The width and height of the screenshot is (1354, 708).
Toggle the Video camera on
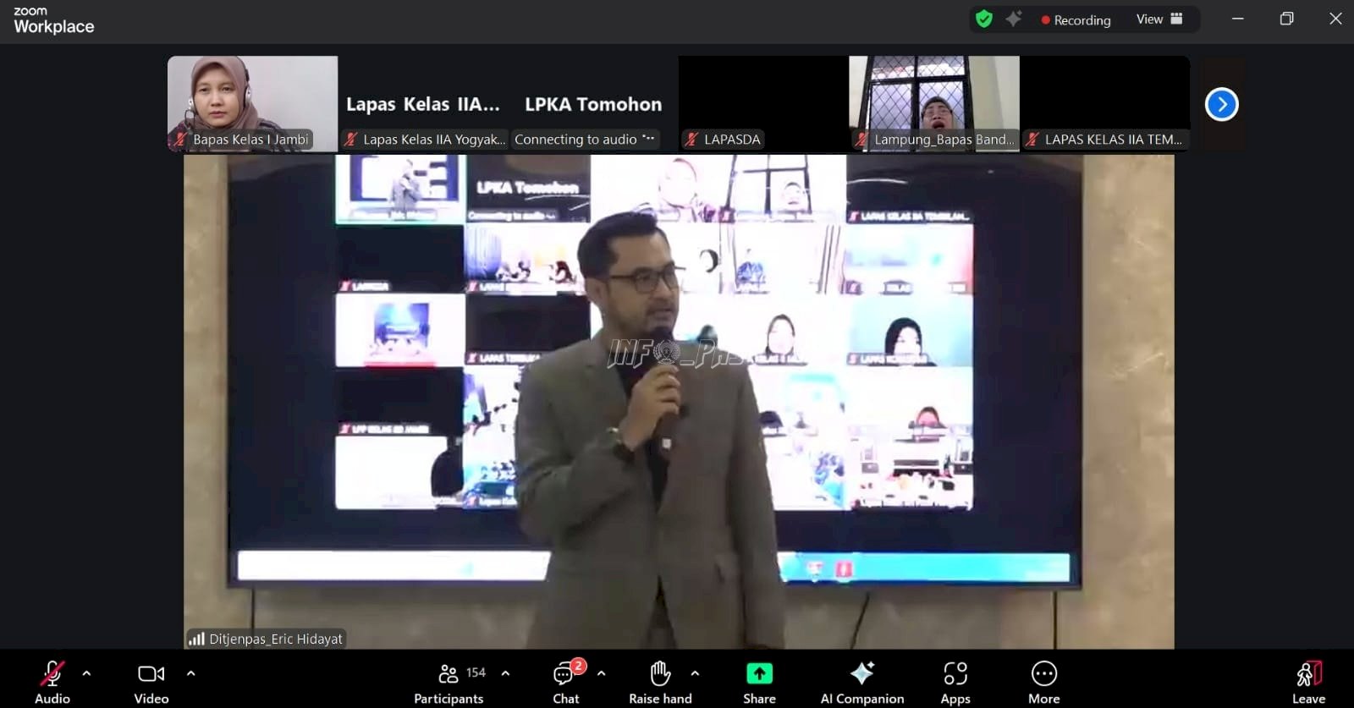point(151,682)
